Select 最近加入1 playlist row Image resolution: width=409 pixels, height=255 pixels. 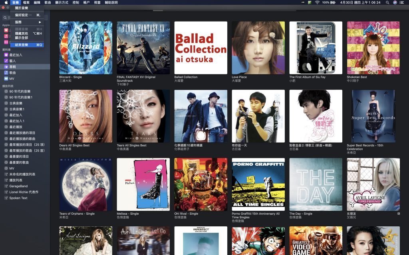point(25,121)
